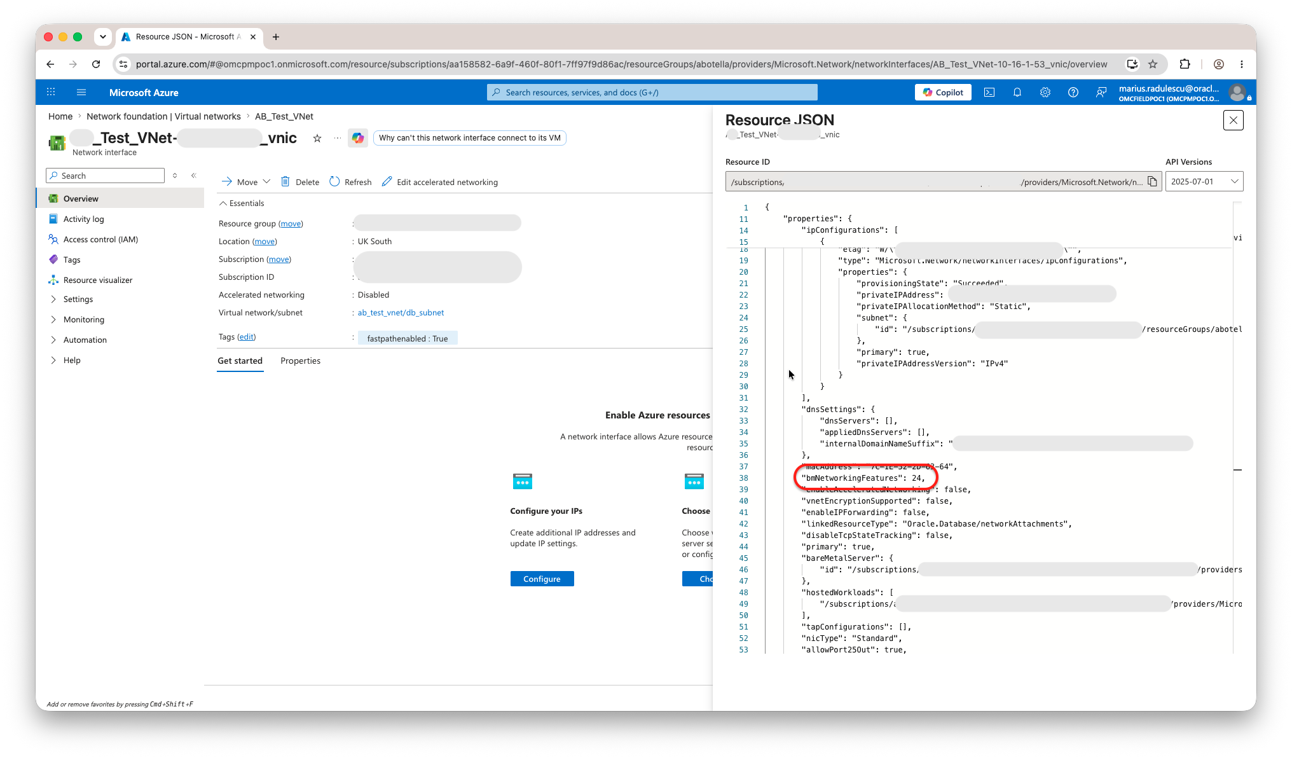Collapse the Essentials section
This screenshot has height=758, width=1292.
pos(242,203)
